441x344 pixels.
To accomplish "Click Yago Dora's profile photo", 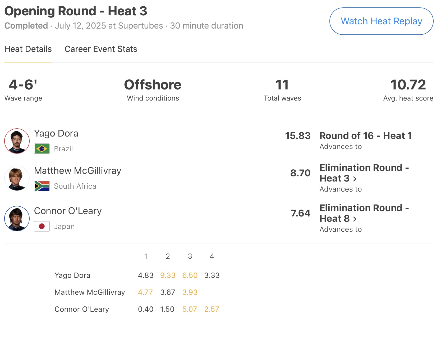I will (x=17, y=141).
